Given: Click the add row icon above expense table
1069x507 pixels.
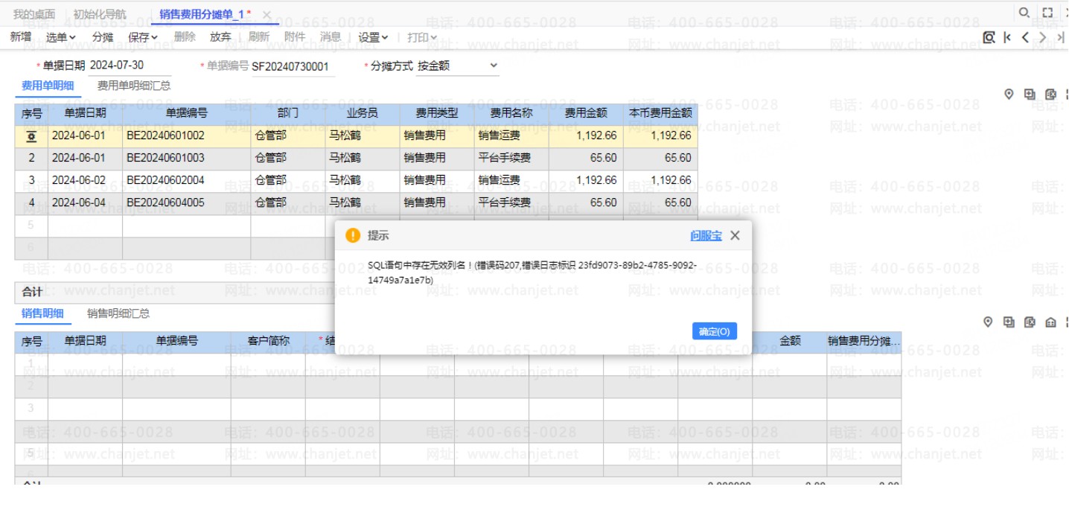Looking at the screenshot, I should [1030, 94].
